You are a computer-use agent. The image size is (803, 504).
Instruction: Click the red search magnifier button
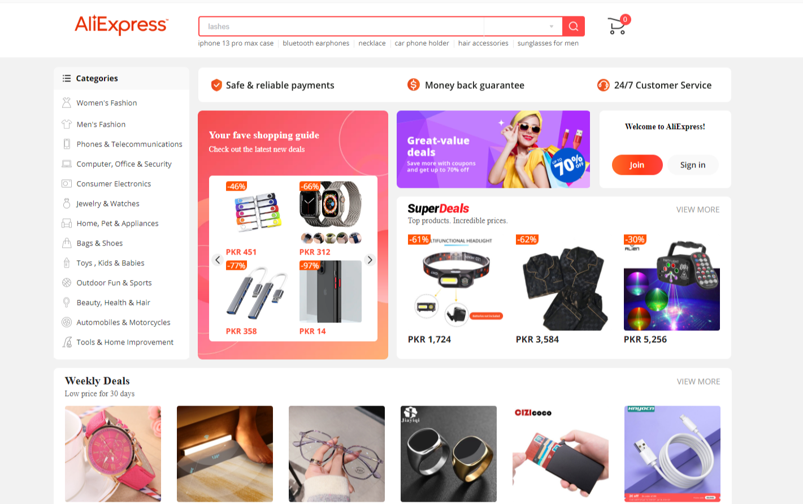click(x=574, y=26)
